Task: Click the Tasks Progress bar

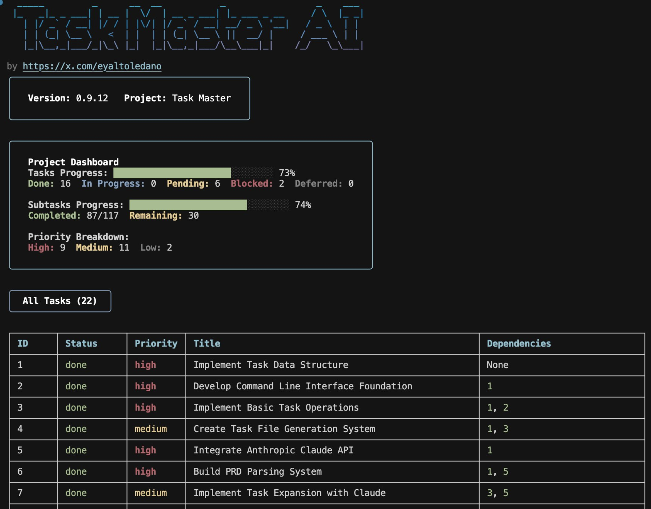Action: click(193, 173)
